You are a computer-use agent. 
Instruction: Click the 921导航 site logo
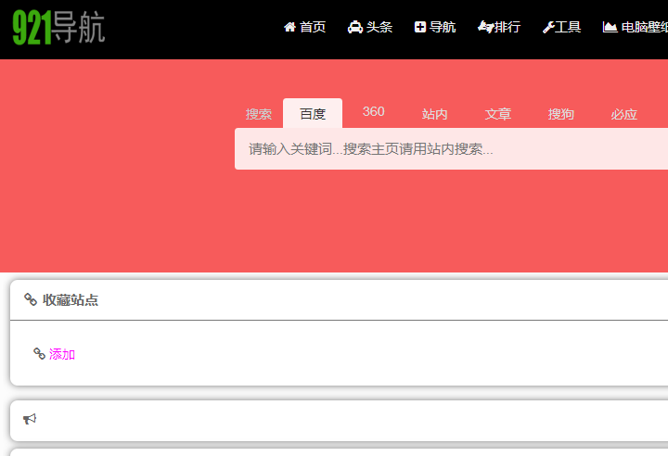point(58,29)
